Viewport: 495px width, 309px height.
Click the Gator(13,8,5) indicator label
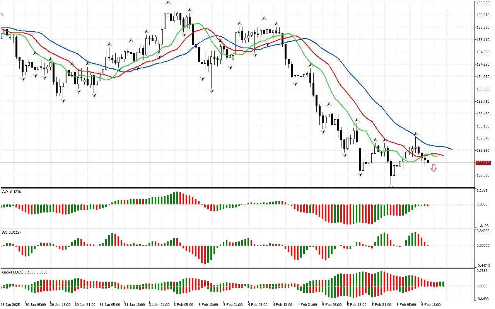25,272
